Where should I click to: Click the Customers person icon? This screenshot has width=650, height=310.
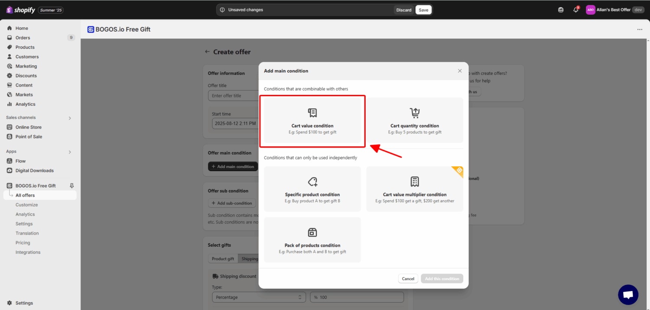[x=10, y=57]
